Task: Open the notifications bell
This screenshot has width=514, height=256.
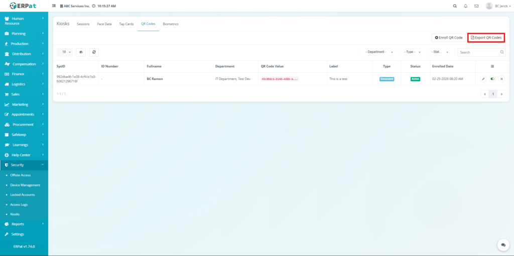Action: click(465, 6)
